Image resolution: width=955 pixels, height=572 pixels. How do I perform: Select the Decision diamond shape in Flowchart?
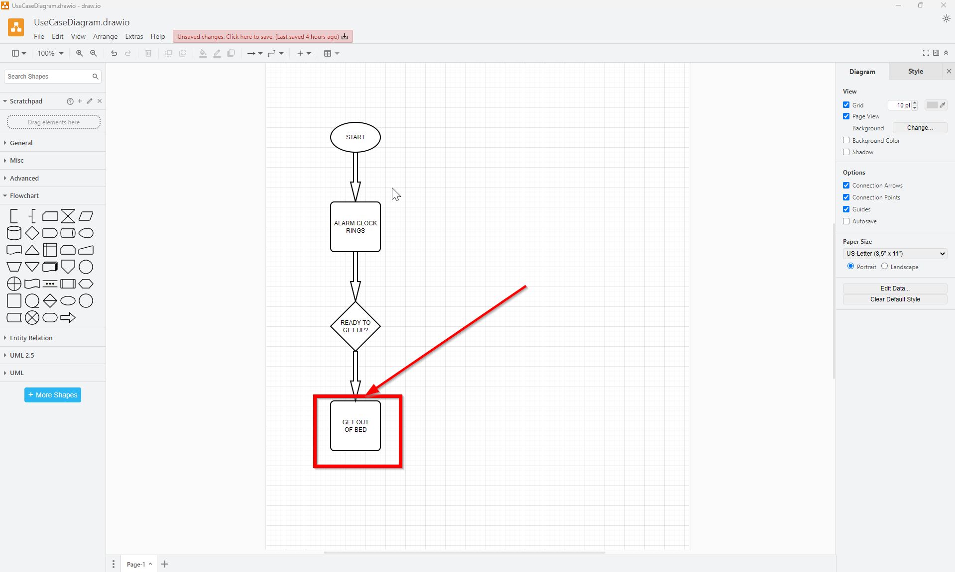pos(31,233)
